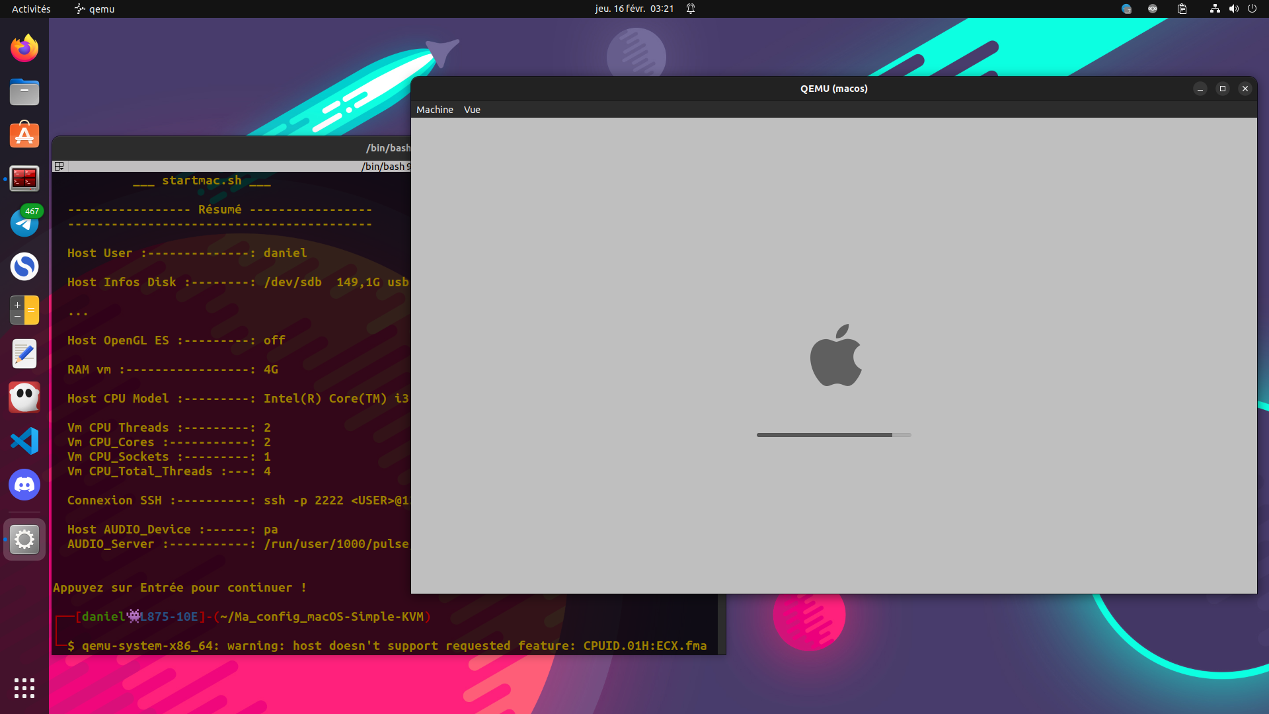The image size is (1269, 714).
Task: Open the qemu app menu in top bar
Action: 95,9
